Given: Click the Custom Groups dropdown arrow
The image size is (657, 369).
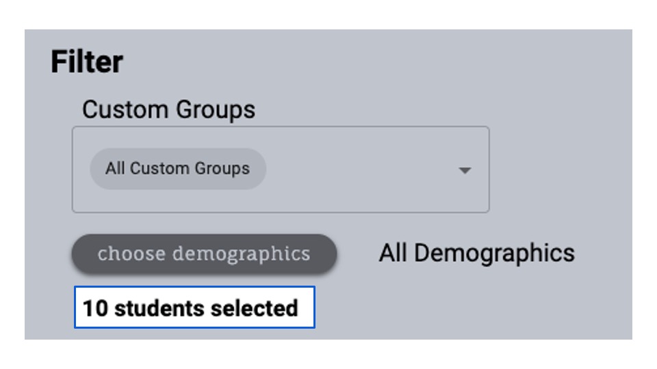Looking at the screenshot, I should coord(465,170).
